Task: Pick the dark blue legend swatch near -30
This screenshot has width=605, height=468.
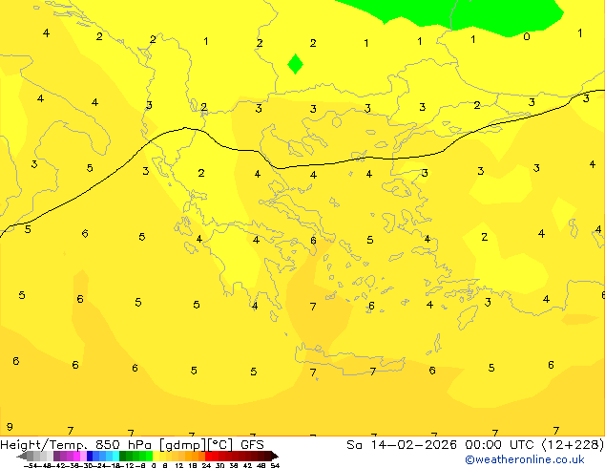Action: [x=90, y=456]
